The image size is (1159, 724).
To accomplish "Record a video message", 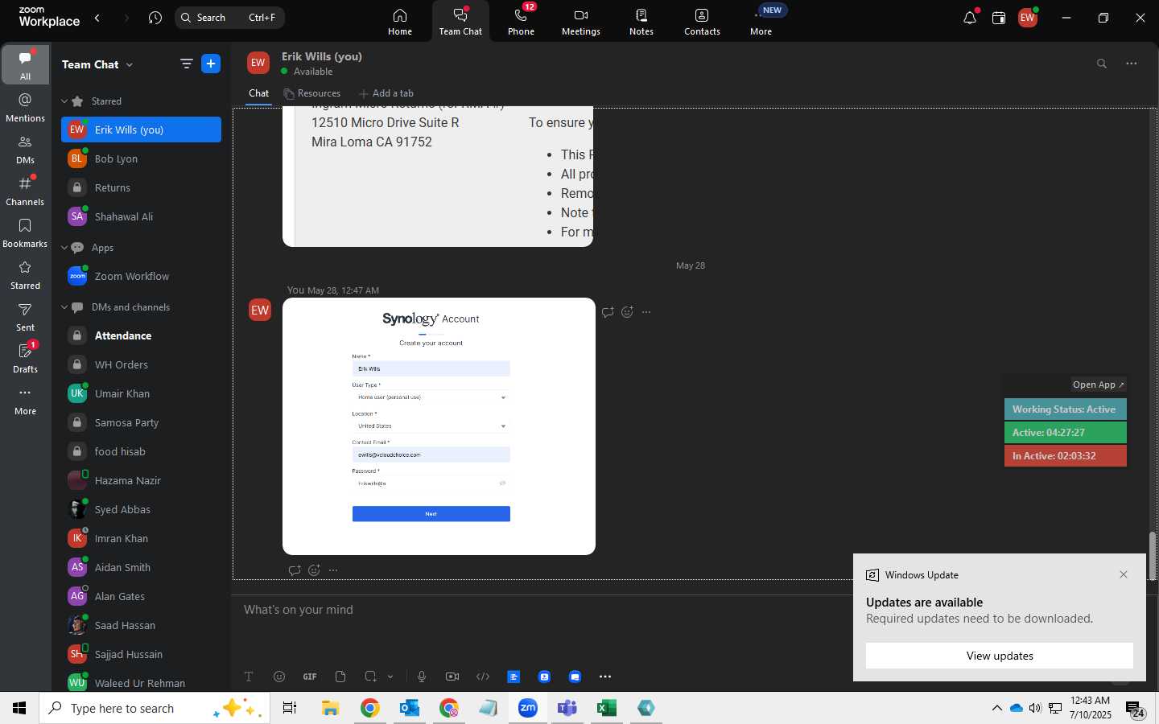I will click(x=452, y=677).
